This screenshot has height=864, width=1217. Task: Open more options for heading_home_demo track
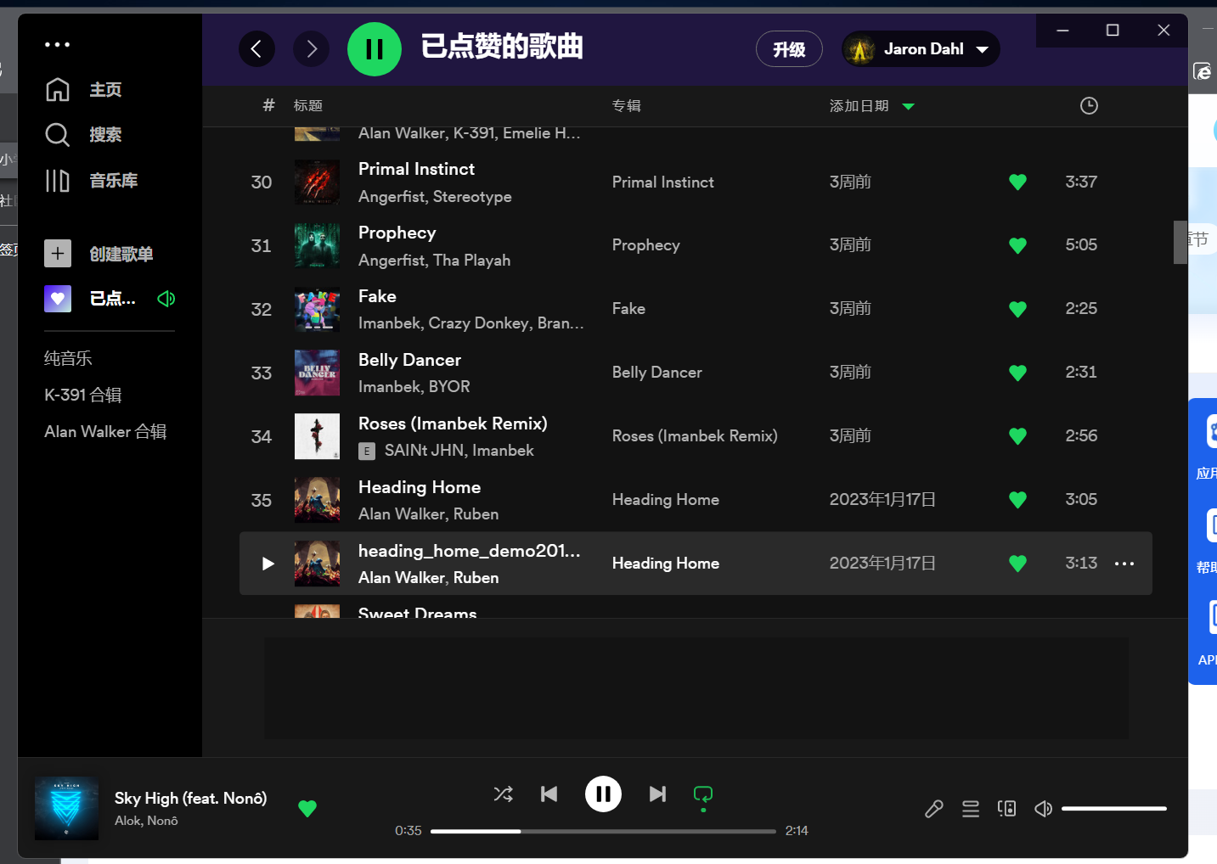click(1124, 564)
